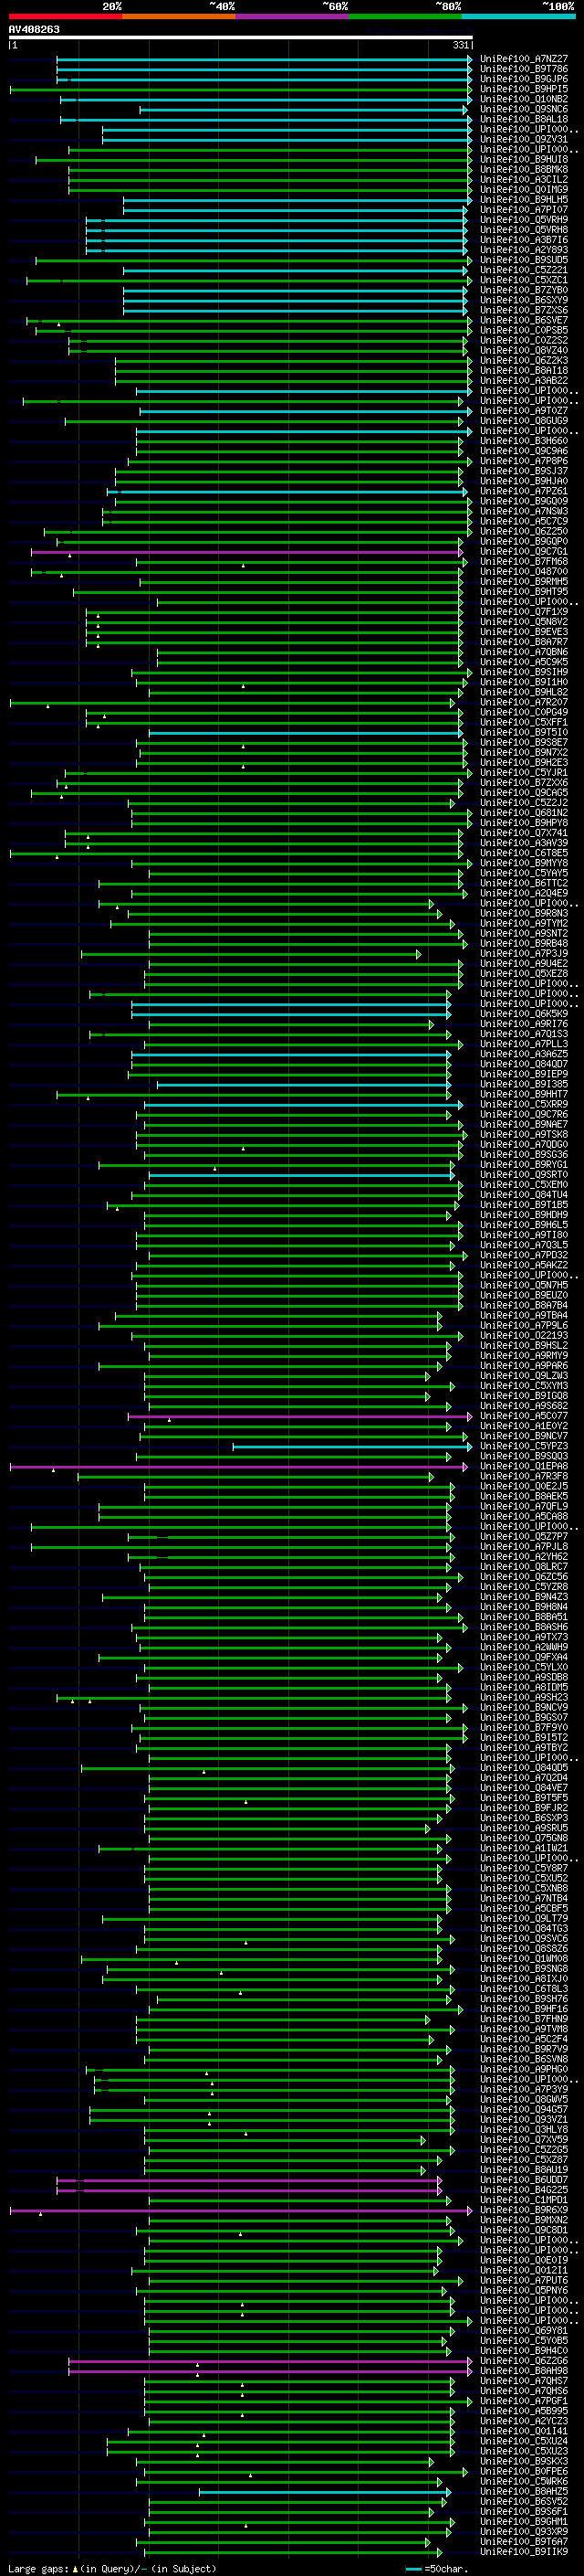Select the AV408263 query label
Image resolution: width=584 pixels, height=2576 pixels.
coord(34,29)
